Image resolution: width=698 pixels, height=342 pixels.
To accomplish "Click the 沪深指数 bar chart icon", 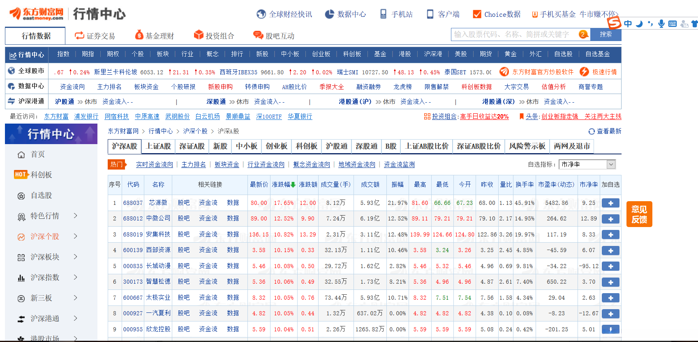I will click(x=21, y=278).
